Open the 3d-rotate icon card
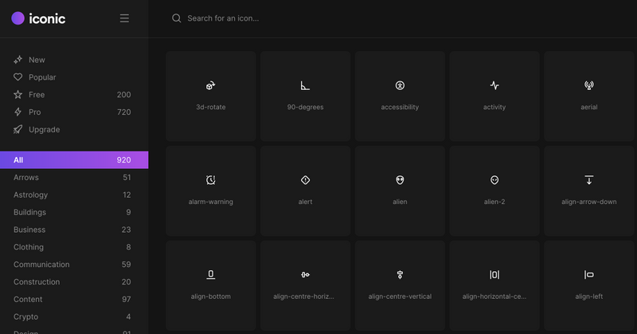637x334 pixels. click(x=210, y=96)
